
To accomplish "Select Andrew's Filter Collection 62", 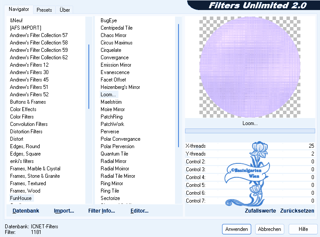I will [x=39, y=58].
